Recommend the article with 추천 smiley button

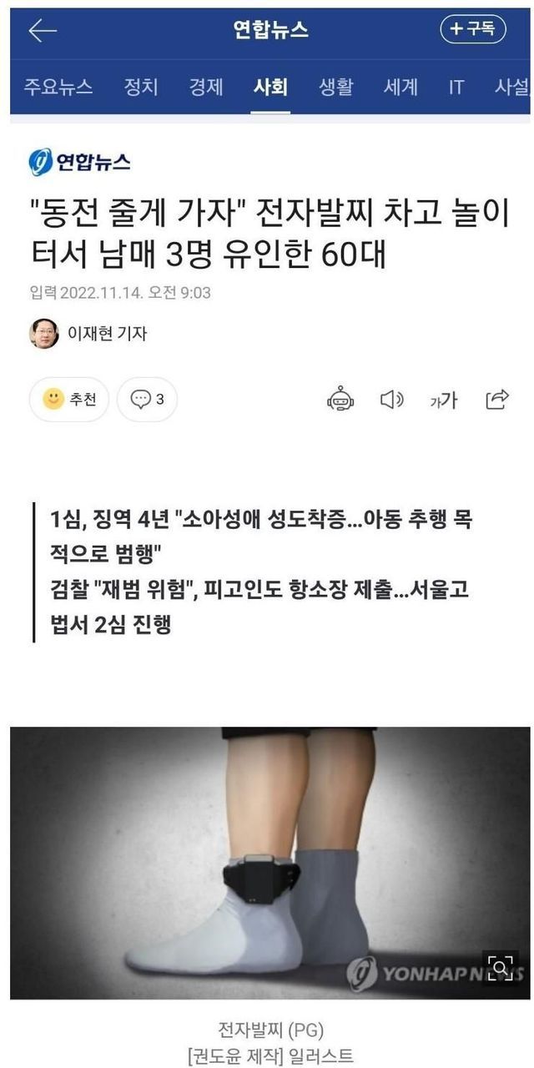69,400
